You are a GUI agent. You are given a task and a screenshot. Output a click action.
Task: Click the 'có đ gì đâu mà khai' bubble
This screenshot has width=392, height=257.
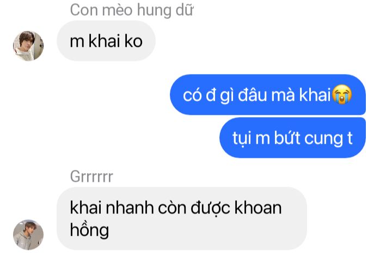coord(268,95)
